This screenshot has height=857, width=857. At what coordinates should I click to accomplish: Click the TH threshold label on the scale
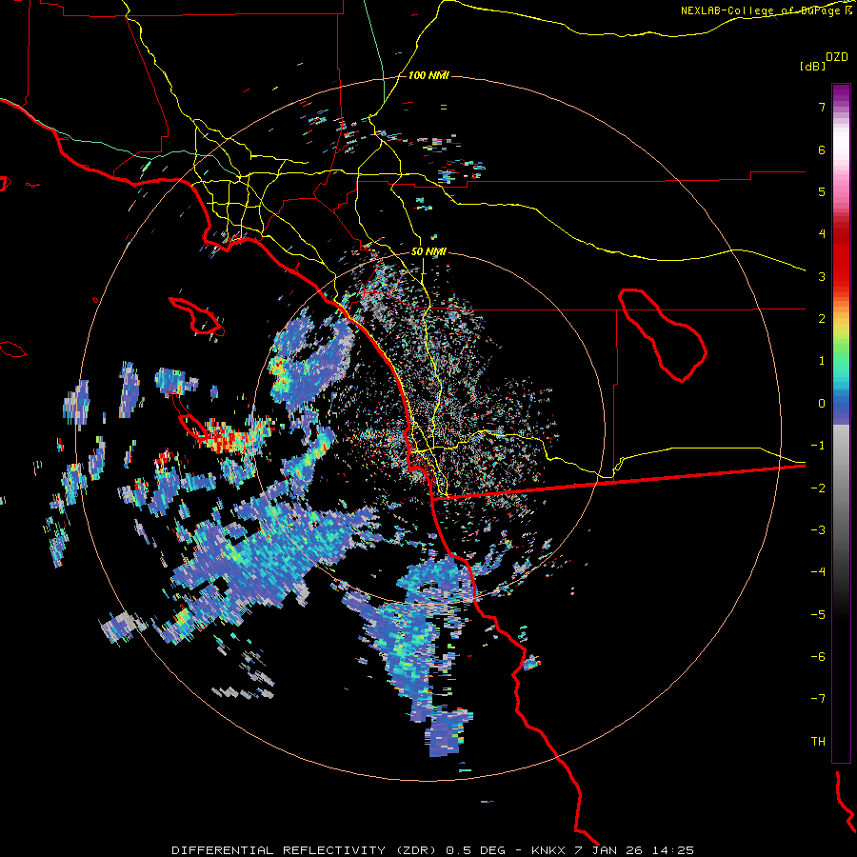tap(818, 742)
